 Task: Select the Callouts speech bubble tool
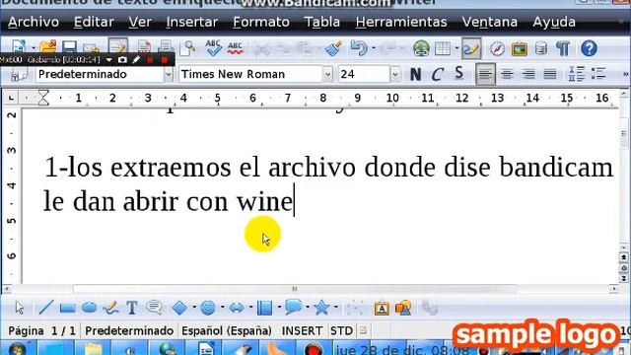(x=154, y=308)
